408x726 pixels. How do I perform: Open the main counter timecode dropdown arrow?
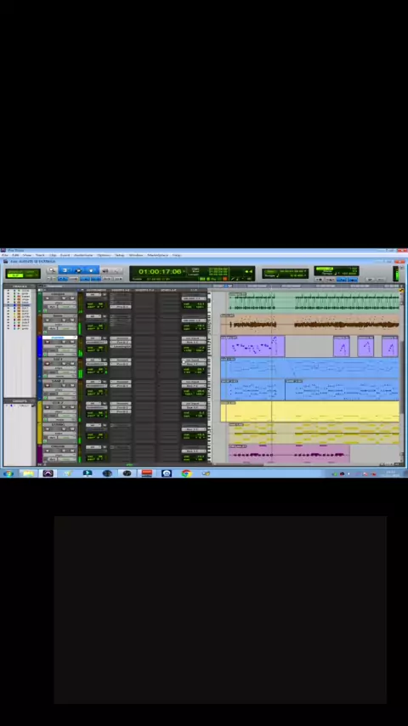[x=184, y=271]
